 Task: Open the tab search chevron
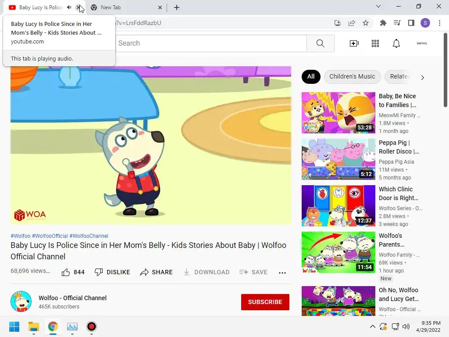[x=378, y=6]
